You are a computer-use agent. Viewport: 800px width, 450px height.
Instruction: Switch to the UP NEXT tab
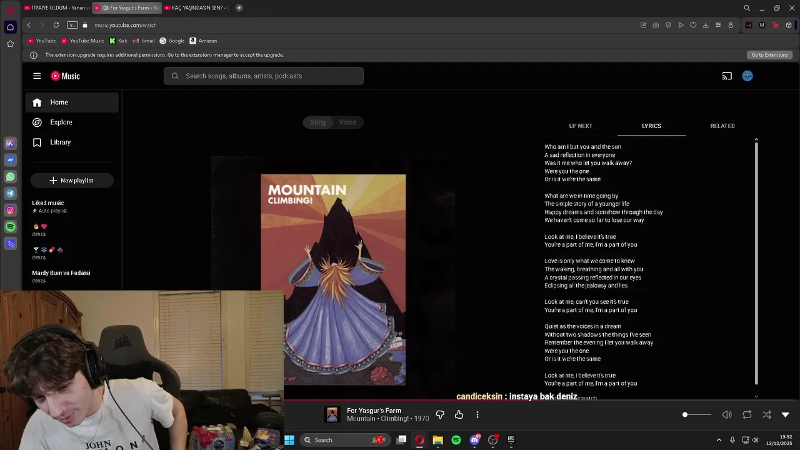[x=581, y=126]
